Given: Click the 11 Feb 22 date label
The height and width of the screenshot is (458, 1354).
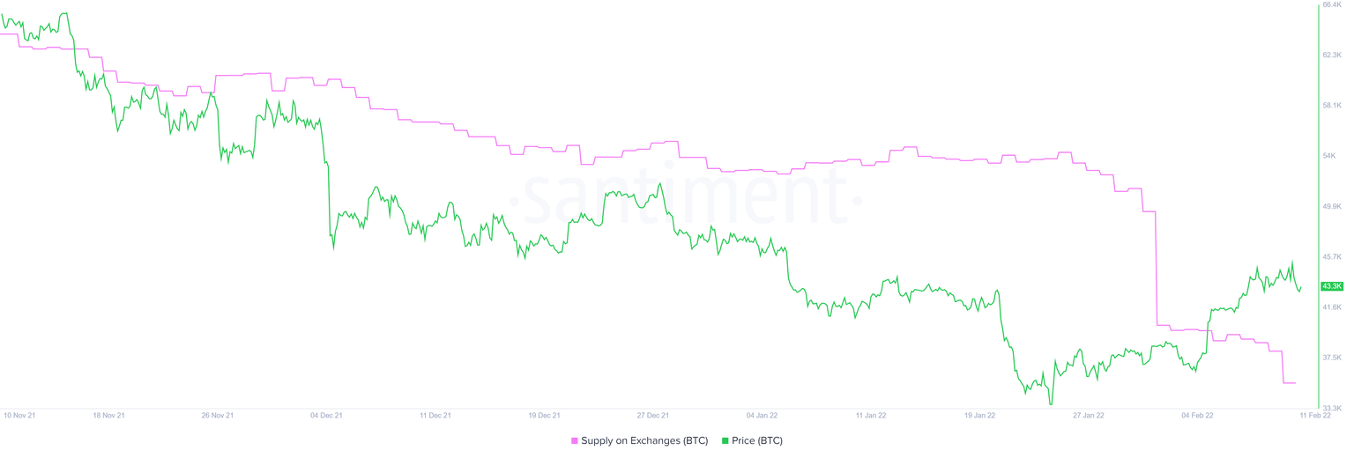Looking at the screenshot, I should (x=1314, y=415).
